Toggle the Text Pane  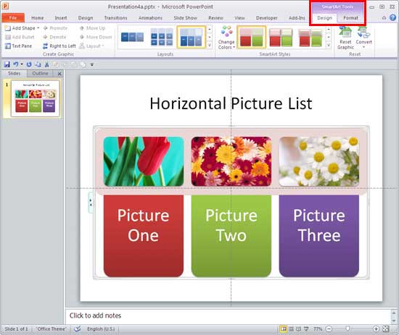pyautogui.click(x=19, y=46)
